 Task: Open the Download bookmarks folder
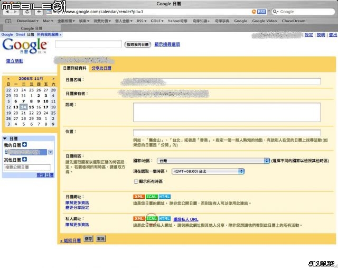click(x=27, y=21)
